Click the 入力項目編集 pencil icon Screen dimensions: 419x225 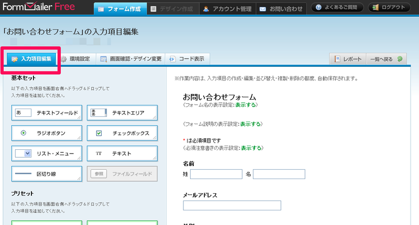click(x=15, y=59)
